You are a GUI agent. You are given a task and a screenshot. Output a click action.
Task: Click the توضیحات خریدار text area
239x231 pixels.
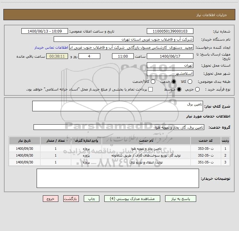[118, 178]
